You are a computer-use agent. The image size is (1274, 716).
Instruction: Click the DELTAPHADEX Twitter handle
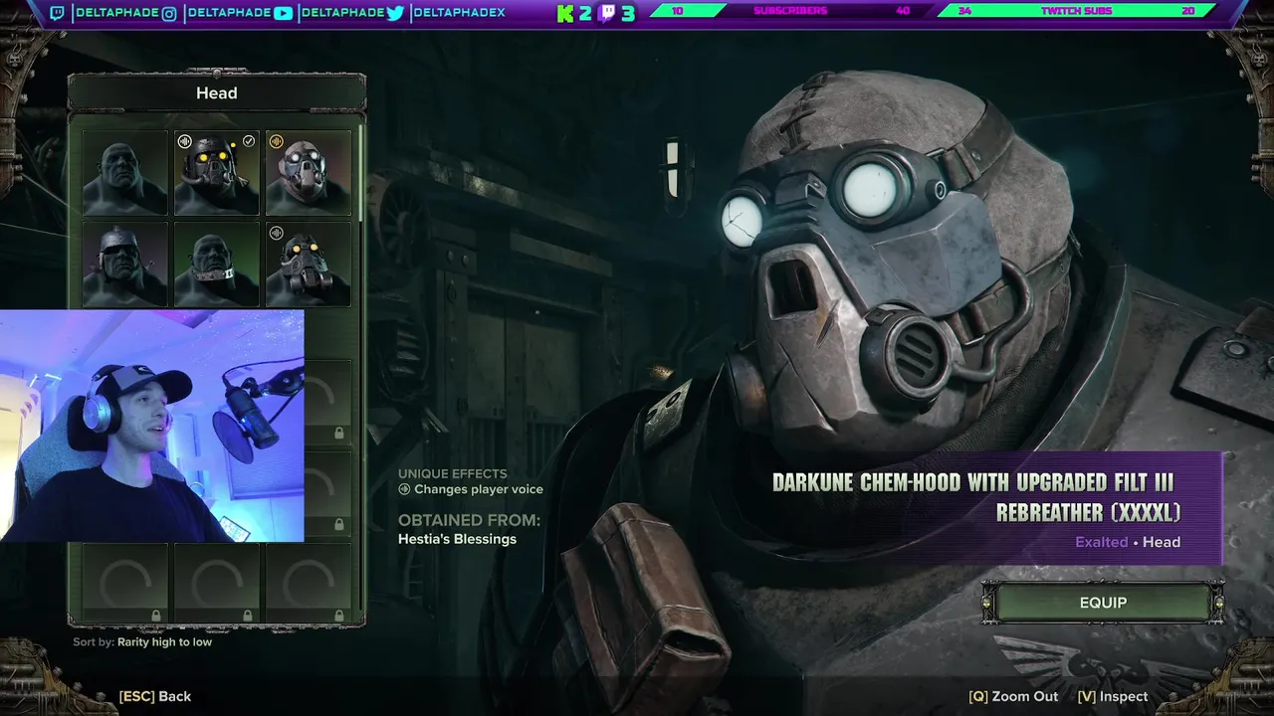click(x=459, y=13)
